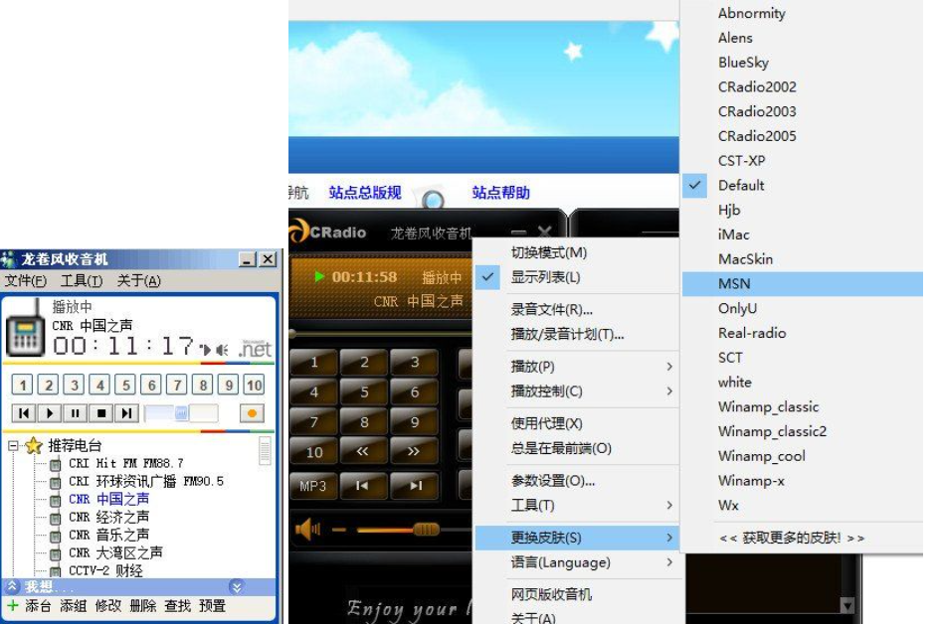The width and height of the screenshot is (935, 624).
Task: Click the speaker icon beside the 00:11:17 timer
Action: [222, 350]
